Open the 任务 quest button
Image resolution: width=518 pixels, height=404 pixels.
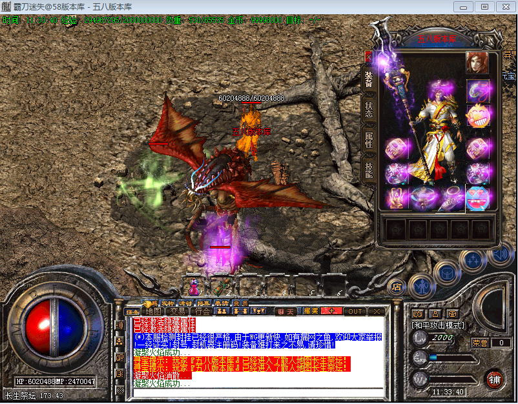coord(133,311)
